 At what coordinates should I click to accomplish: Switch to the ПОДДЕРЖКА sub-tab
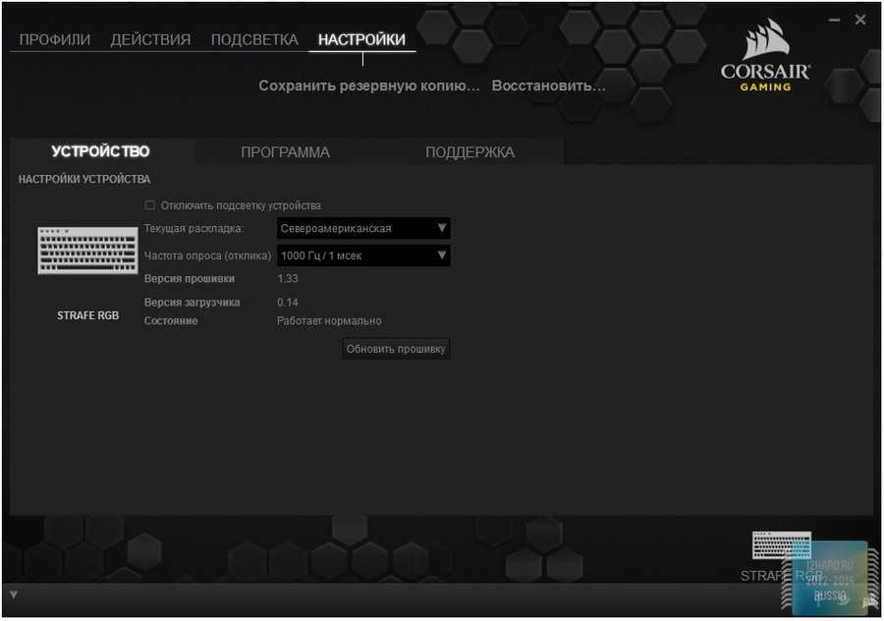pos(470,152)
